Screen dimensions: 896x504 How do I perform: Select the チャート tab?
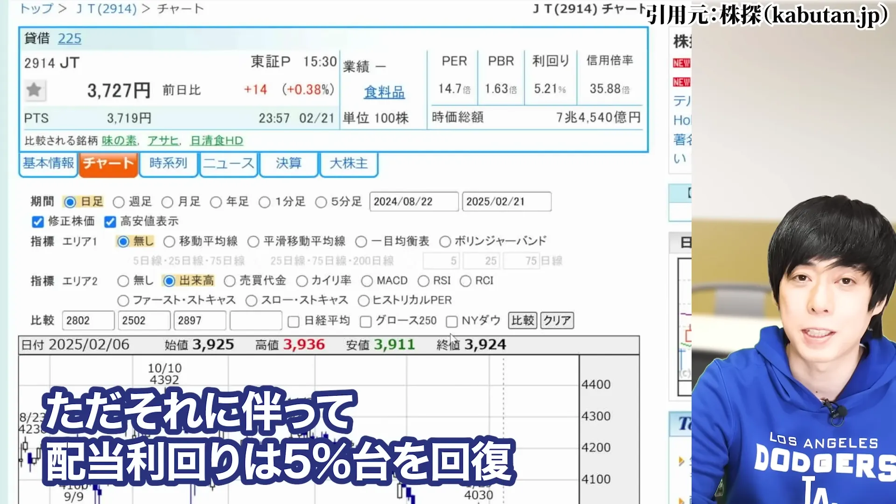coord(108,163)
